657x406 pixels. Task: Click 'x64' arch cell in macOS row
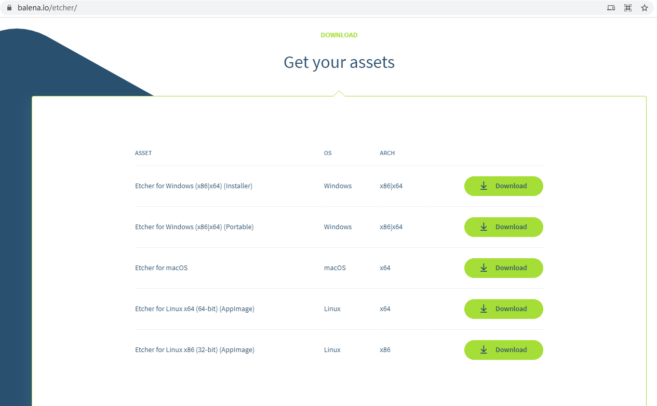pyautogui.click(x=385, y=268)
